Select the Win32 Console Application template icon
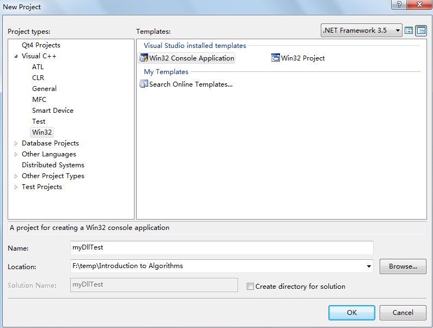The image size is (433, 328). (x=144, y=58)
